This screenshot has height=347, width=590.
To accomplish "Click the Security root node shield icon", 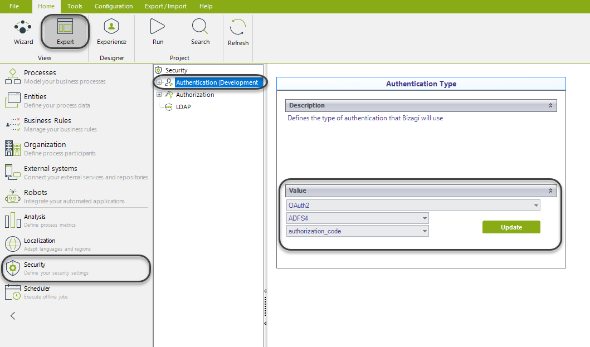I will (158, 70).
